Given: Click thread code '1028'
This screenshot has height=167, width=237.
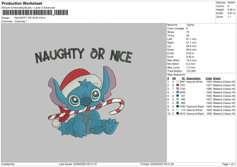Looking at the screenshot, I should coord(209,103).
